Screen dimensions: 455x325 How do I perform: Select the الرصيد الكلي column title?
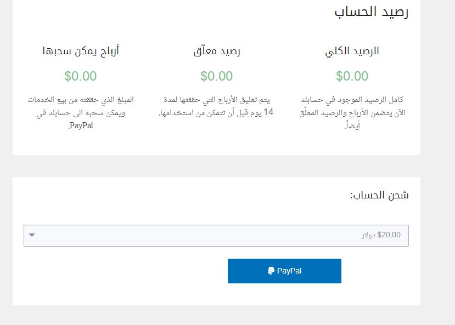click(x=352, y=52)
